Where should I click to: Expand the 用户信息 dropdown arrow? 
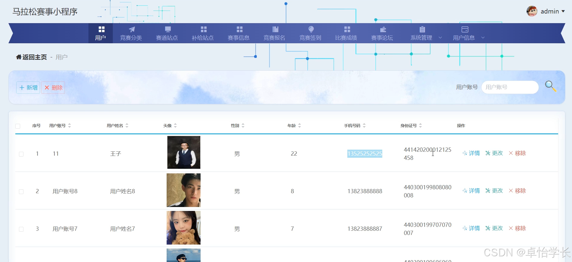coord(483,38)
